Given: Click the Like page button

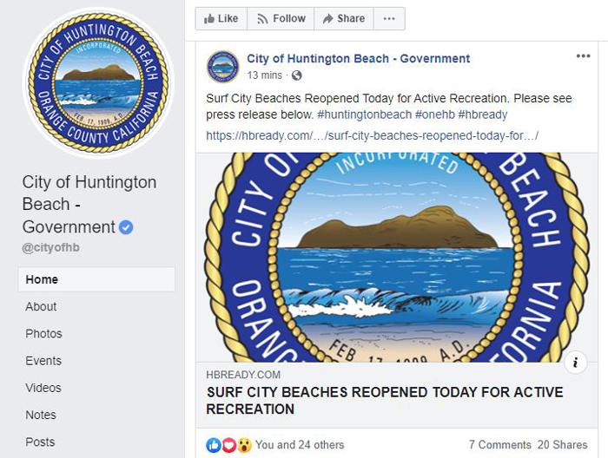Looking at the screenshot, I should point(221,18).
